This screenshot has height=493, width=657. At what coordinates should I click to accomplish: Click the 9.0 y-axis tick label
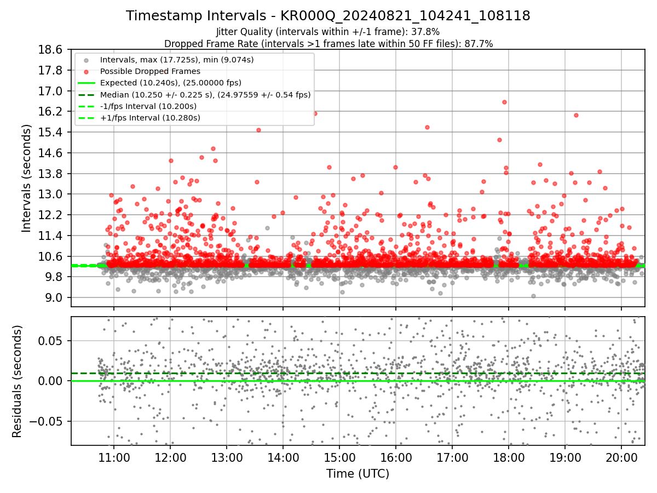pyautogui.click(x=54, y=297)
